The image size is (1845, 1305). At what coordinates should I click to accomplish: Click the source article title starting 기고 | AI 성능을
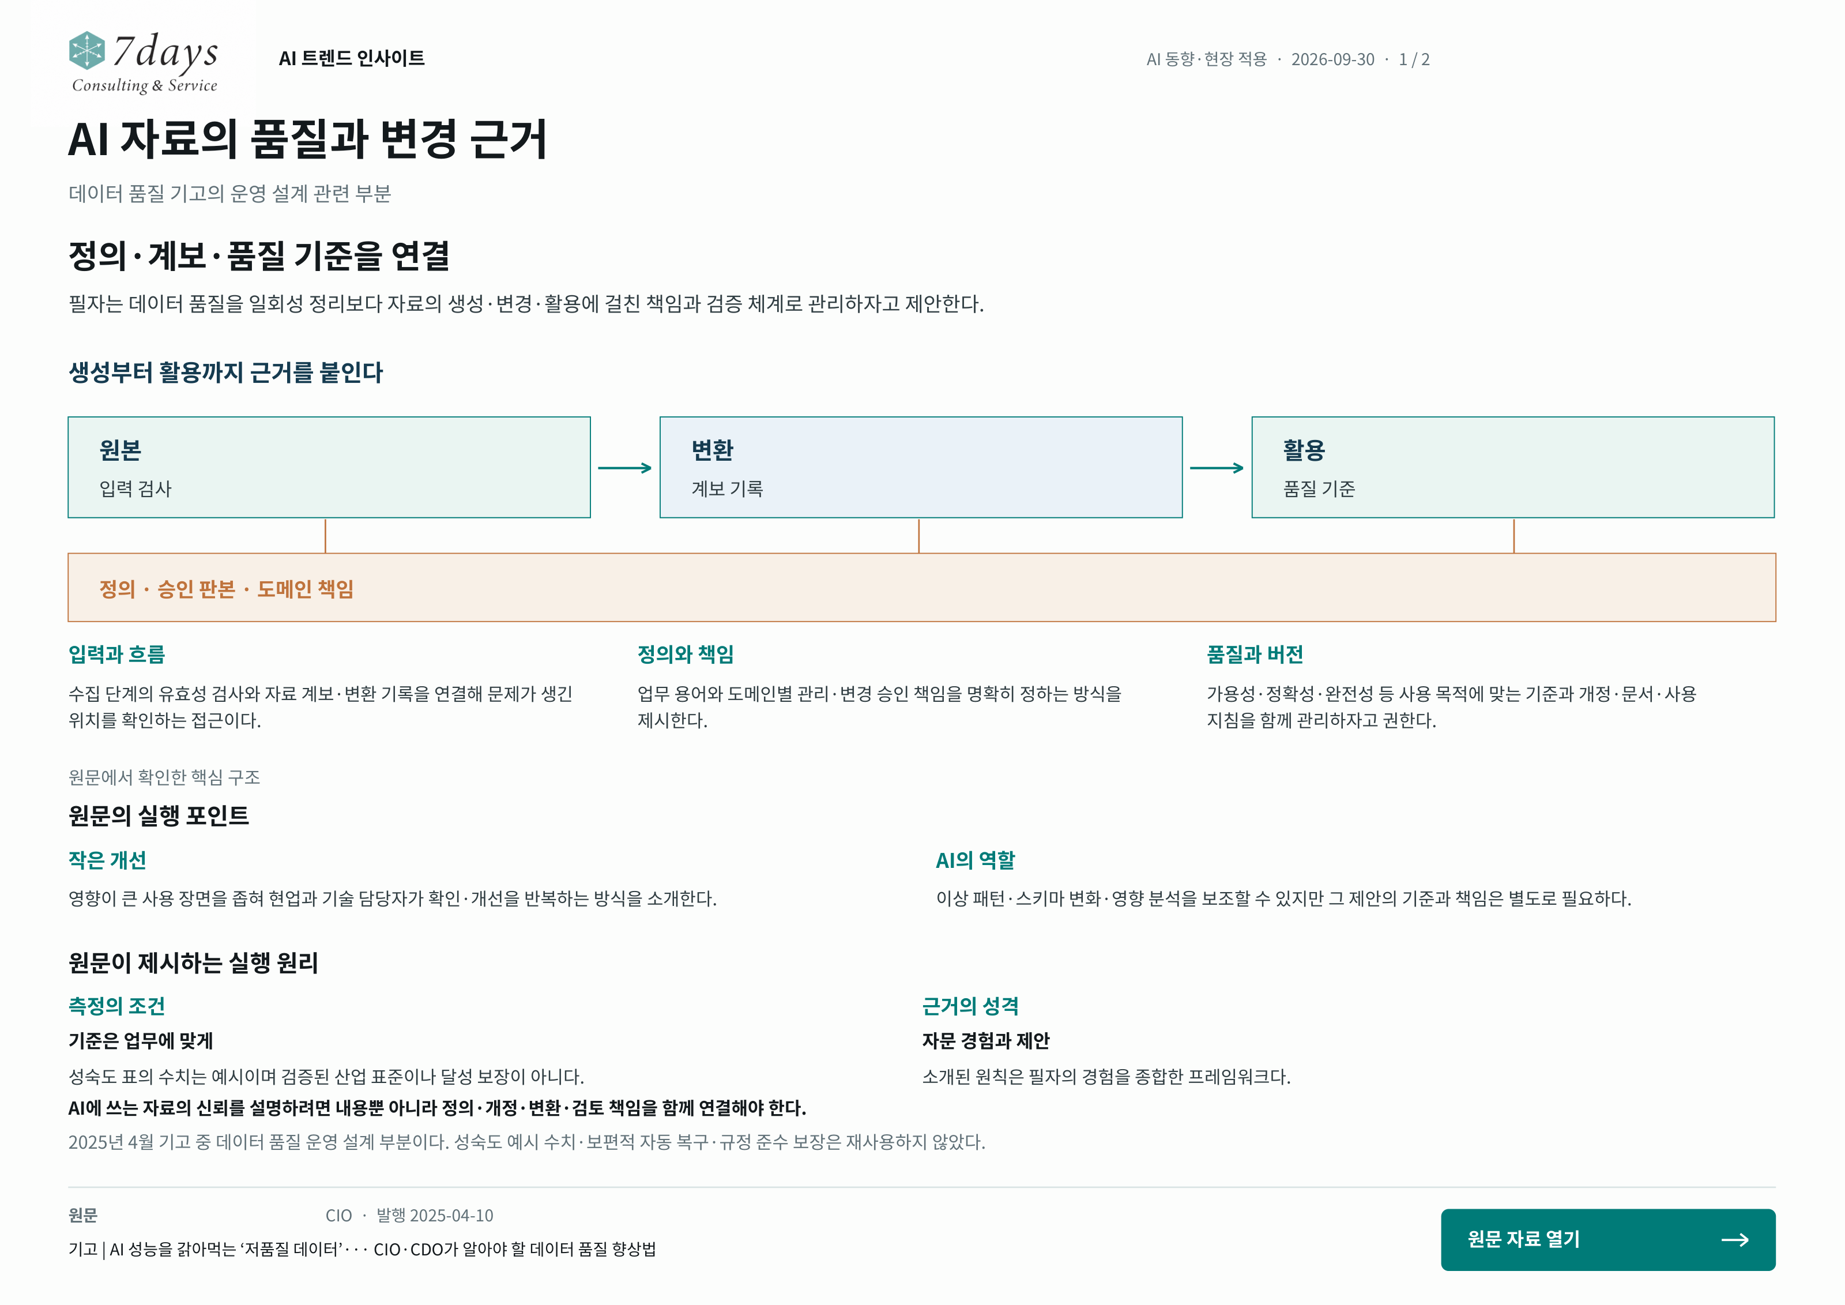pyautogui.click(x=363, y=1248)
